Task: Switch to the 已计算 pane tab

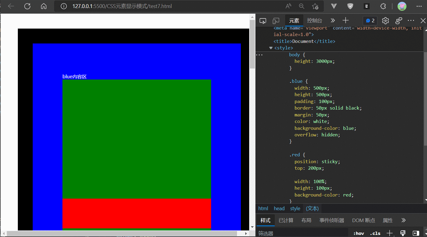Action: [x=286, y=221]
